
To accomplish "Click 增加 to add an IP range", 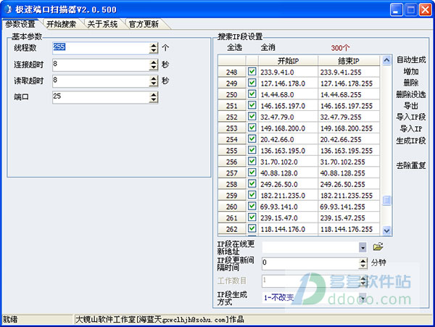I will point(411,72).
